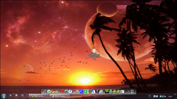Image resolution: width=177 pixels, height=99 pixels.
Task: Launch the first Sims green diamond icon
Action: click(x=114, y=92)
